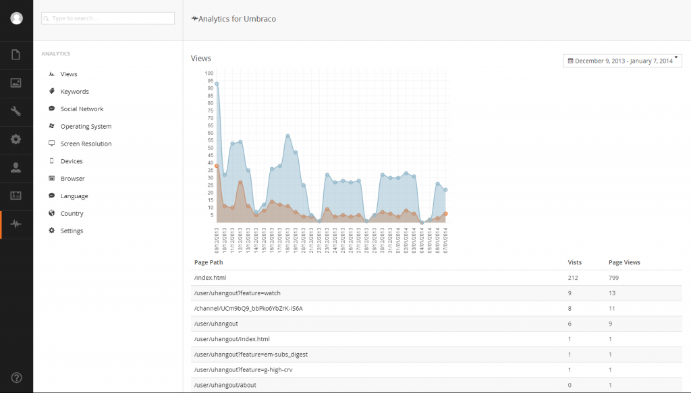This screenshot has width=691, height=393.
Task: Open the Developer gear icon in sidebar
Action: (x=16, y=140)
